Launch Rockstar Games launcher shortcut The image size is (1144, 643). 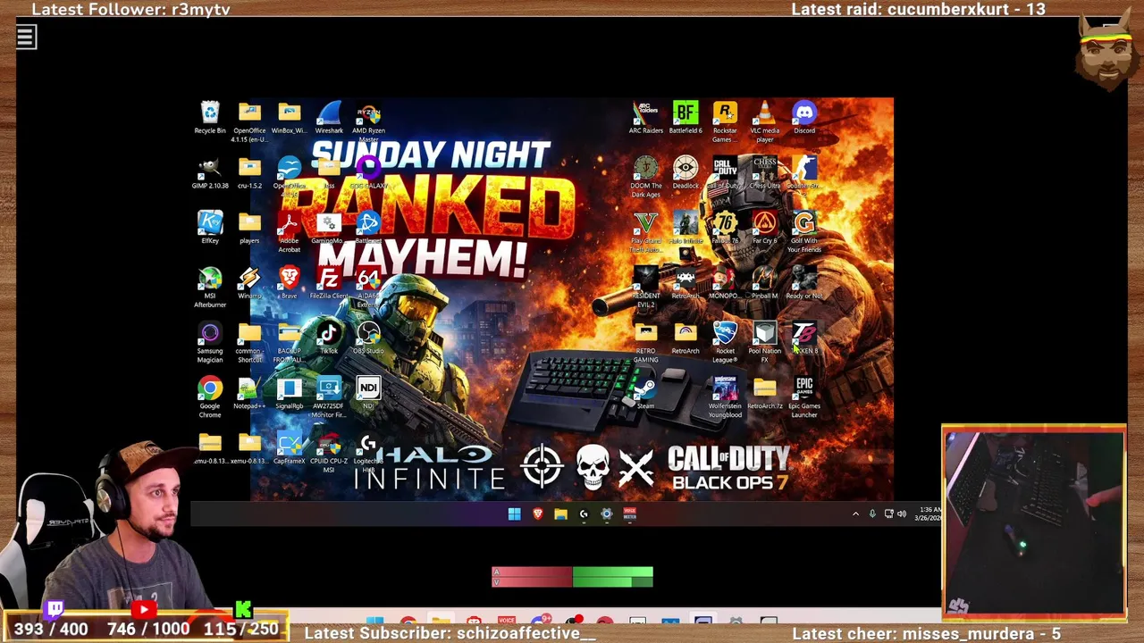(725, 121)
